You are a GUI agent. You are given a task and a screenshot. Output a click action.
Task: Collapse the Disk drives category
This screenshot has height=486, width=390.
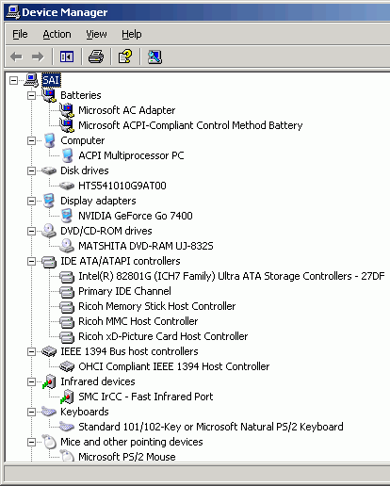(x=31, y=170)
